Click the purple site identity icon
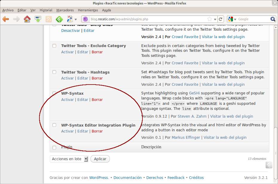This screenshot has height=184, width=278. click(x=85, y=19)
